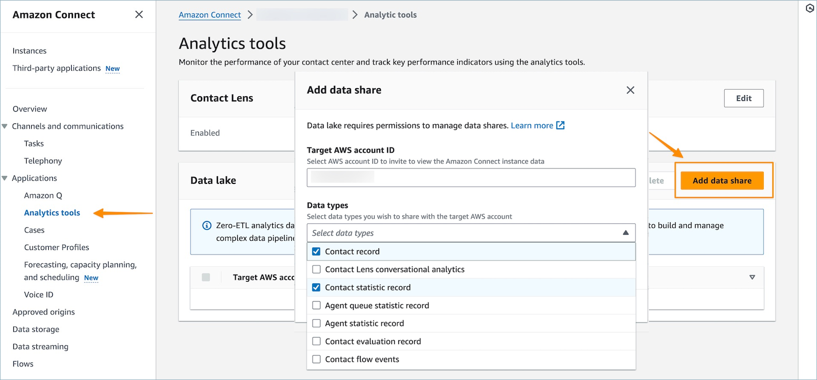The image size is (817, 380).
Task: Uncheck the Contact record data type
Action: tap(316, 251)
